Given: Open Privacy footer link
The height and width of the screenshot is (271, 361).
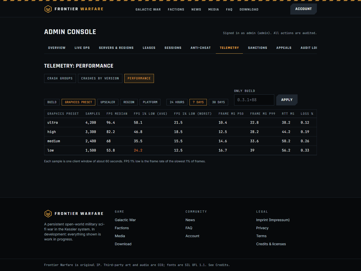Looking at the screenshot, I should point(262,228).
